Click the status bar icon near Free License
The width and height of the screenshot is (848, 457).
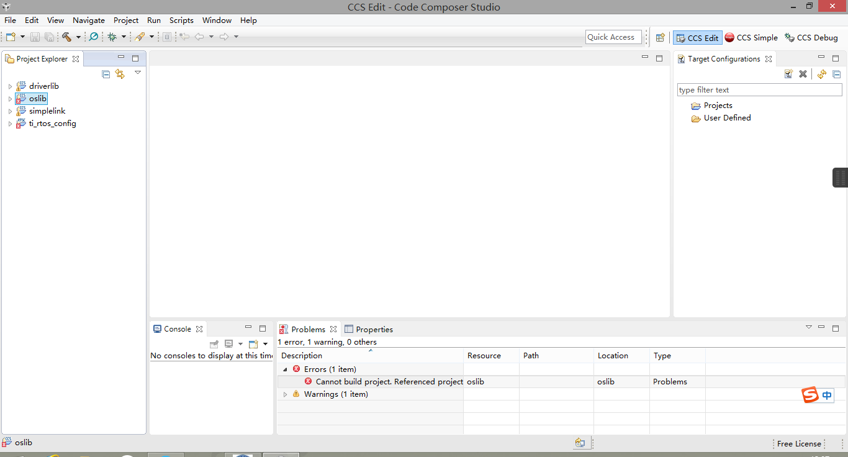[580, 443]
